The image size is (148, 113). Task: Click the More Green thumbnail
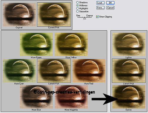point(36,44)
